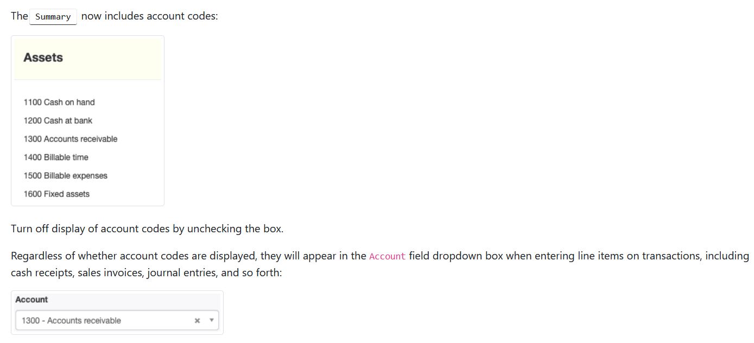Click the 1600 Fixed assets entry
The height and width of the screenshot is (343, 754).
[56, 194]
